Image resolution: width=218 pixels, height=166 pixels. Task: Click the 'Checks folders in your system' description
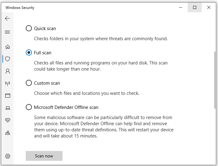tap(101, 39)
